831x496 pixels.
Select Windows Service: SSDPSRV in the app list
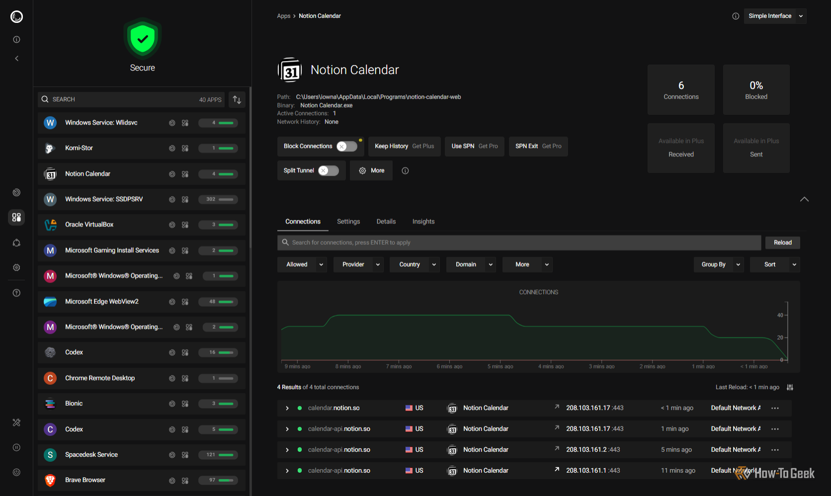pos(142,200)
